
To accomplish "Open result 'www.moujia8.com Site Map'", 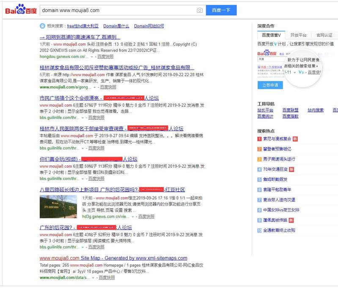I will (x=113, y=258).
